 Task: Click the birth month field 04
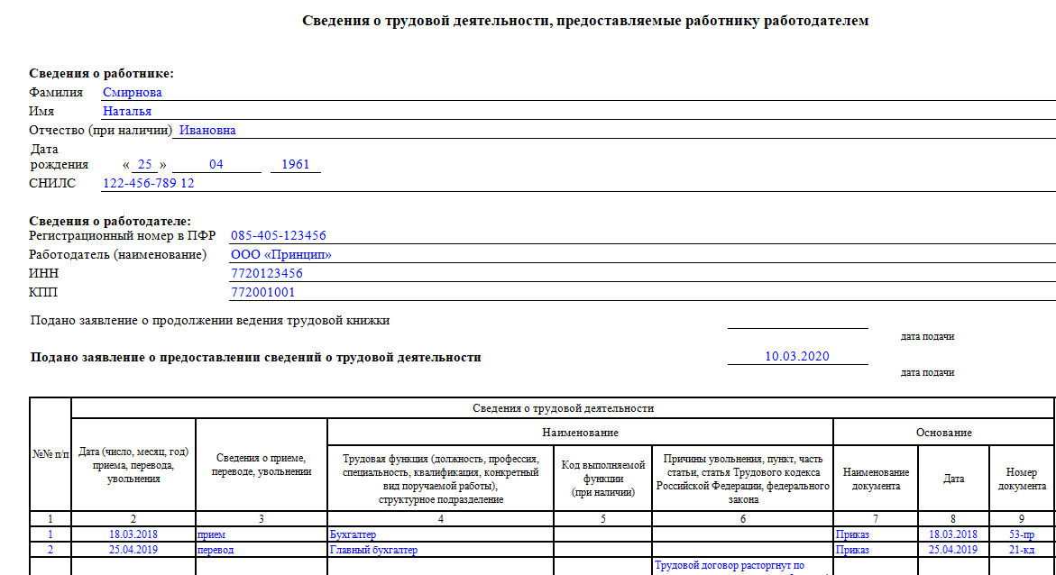coord(216,165)
